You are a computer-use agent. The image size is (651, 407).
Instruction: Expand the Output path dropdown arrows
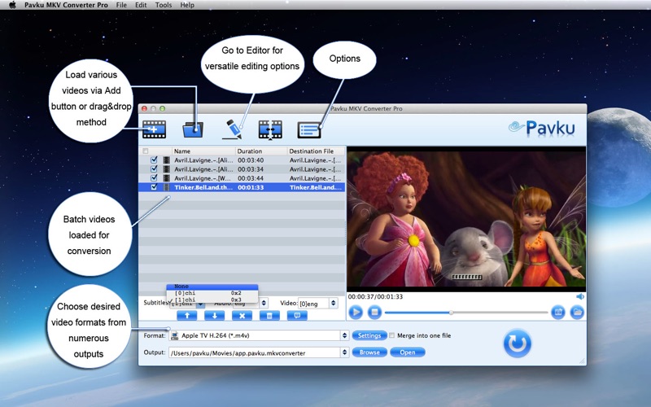(344, 352)
